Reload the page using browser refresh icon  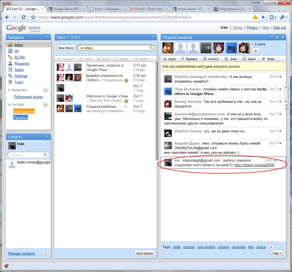[x=24, y=17]
